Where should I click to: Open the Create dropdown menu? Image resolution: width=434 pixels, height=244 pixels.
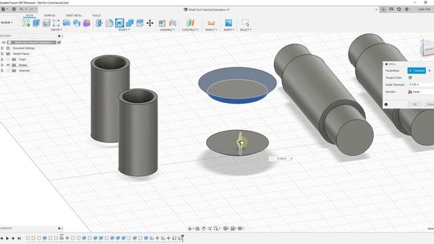pyautogui.click(x=56, y=30)
